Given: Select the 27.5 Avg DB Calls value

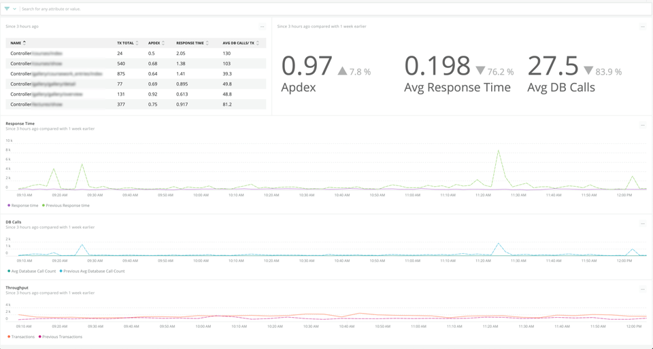Looking at the screenshot, I should coord(553,67).
